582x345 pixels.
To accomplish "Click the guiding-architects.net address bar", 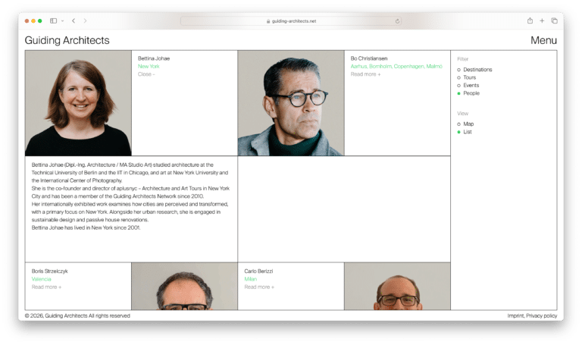I will [291, 21].
